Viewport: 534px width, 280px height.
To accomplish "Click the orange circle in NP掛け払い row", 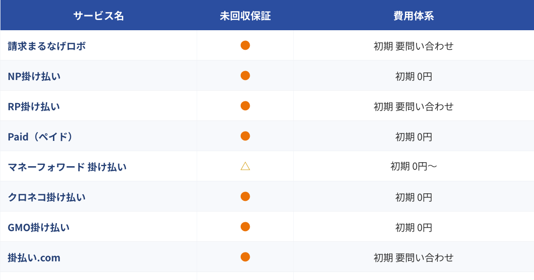I will (245, 76).
